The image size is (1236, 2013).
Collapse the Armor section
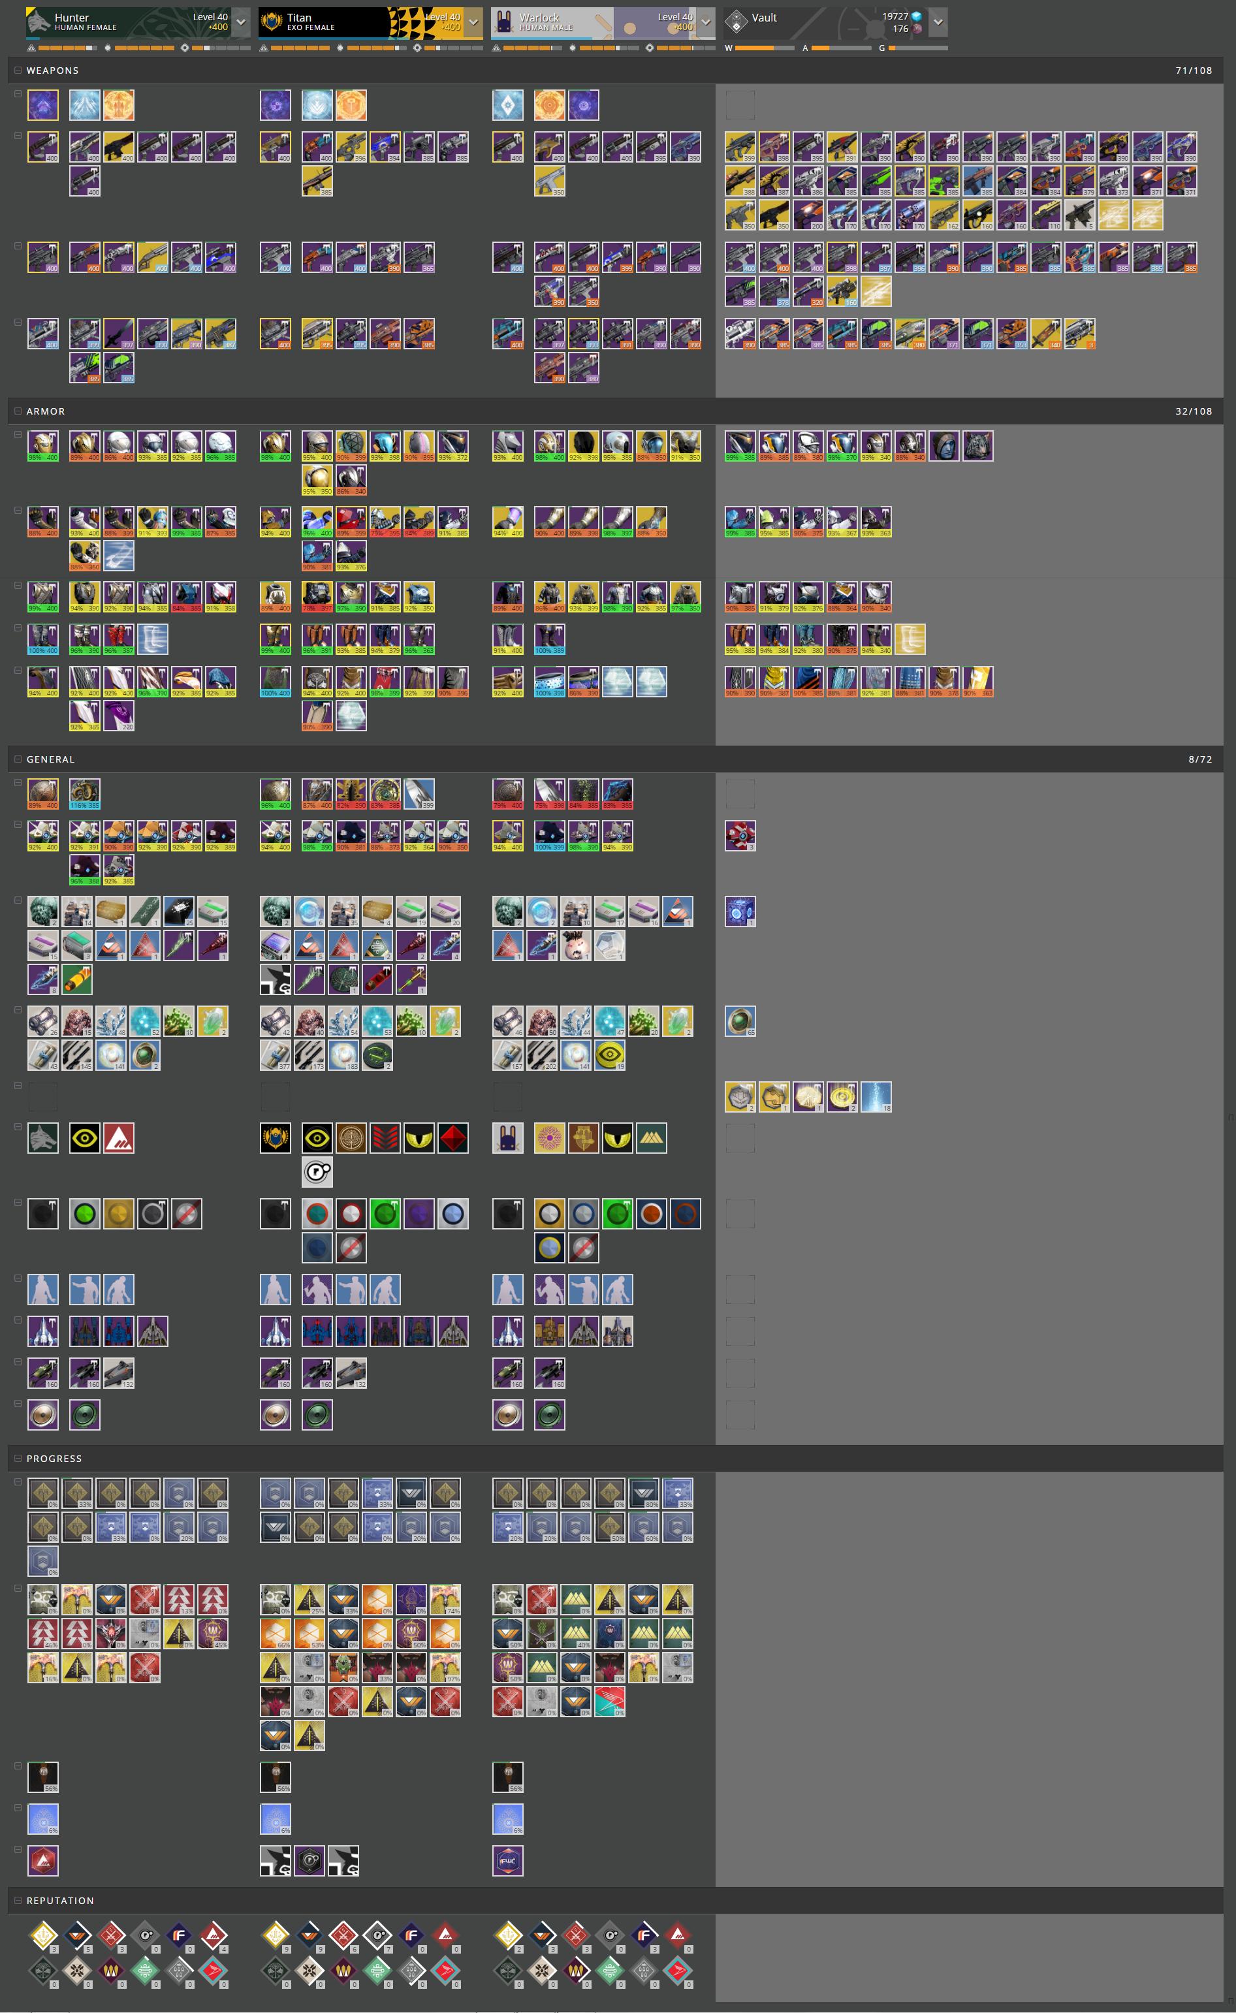[18, 411]
